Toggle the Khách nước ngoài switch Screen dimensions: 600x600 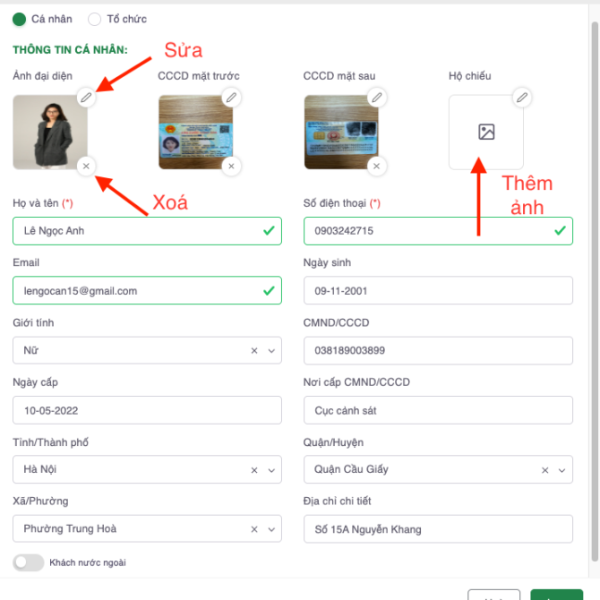tap(29, 562)
